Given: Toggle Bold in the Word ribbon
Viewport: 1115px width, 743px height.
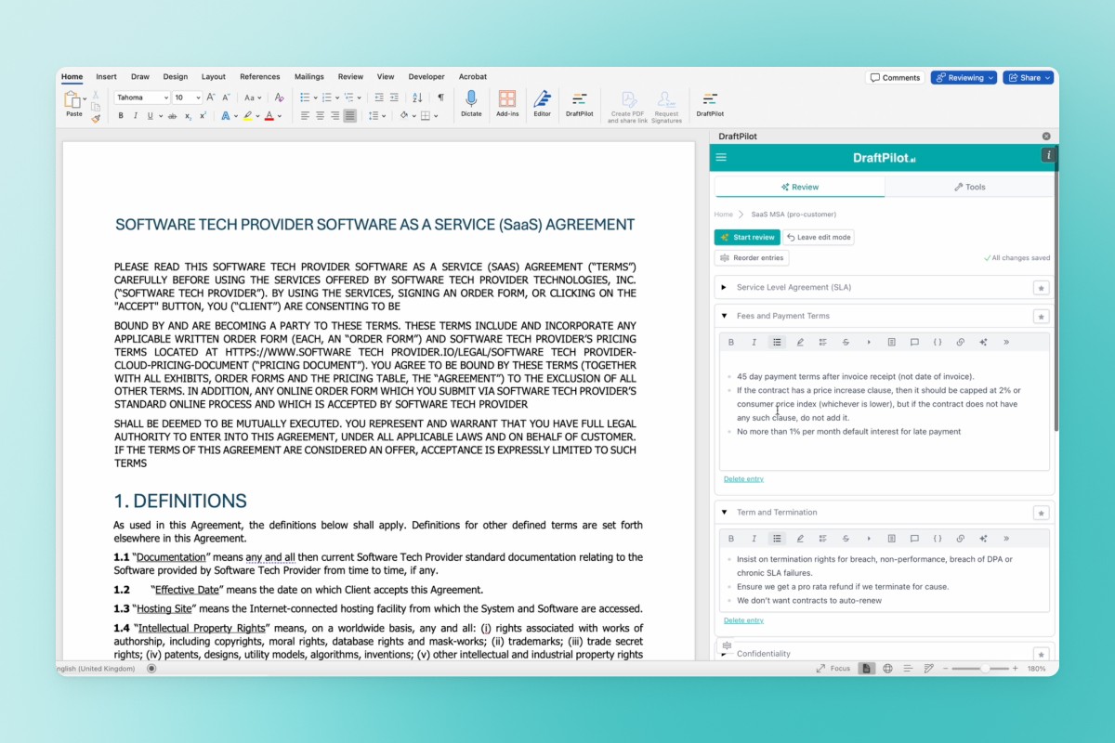Looking at the screenshot, I should coord(121,116).
